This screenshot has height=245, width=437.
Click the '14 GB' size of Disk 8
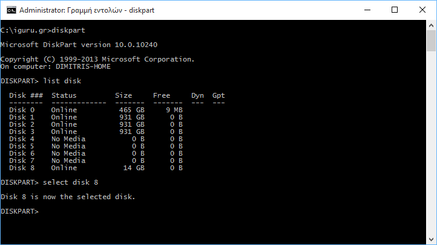pos(134,168)
